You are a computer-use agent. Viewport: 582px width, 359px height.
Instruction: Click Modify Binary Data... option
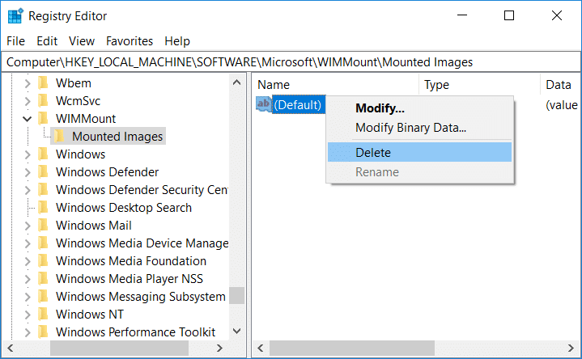[x=410, y=128]
